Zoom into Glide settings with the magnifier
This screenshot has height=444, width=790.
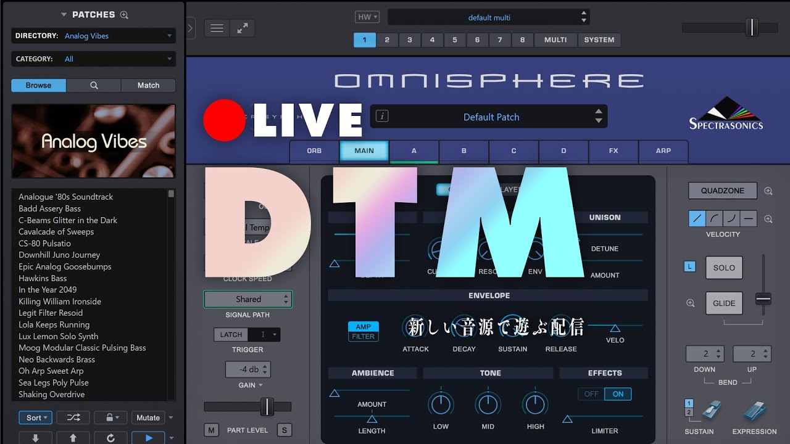pyautogui.click(x=691, y=303)
